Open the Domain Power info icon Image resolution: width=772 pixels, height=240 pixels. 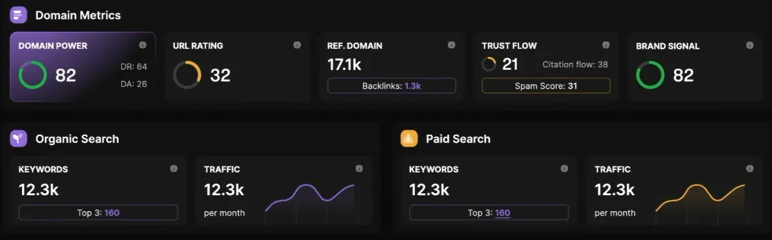pyautogui.click(x=142, y=45)
